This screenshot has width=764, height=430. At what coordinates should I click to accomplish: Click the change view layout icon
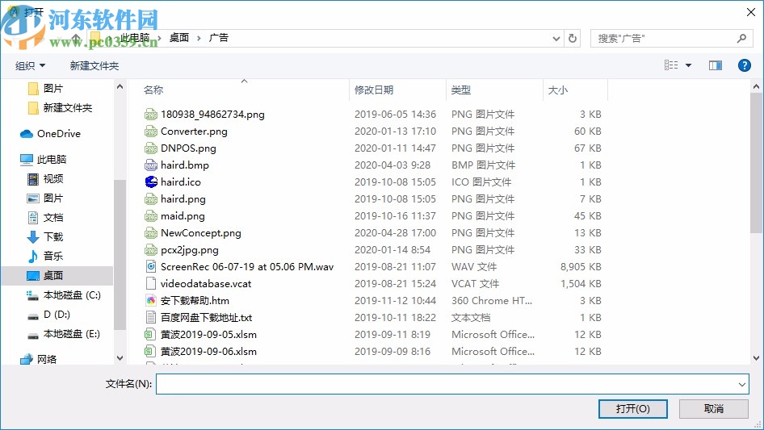pos(671,65)
